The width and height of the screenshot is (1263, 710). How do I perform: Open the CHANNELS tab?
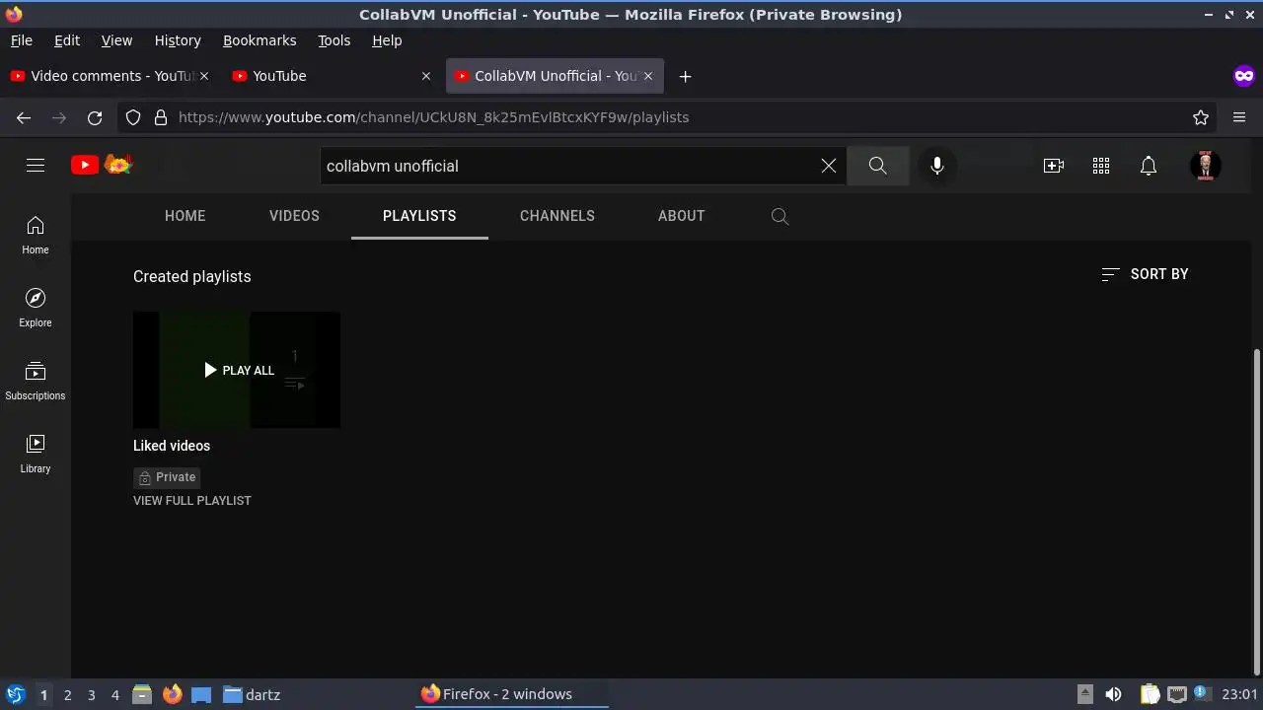click(x=557, y=216)
